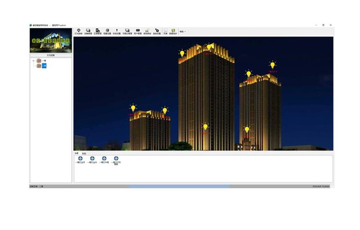Activate the first scene button in bottom panel
The image size is (360, 230).
pyautogui.click(x=80, y=159)
